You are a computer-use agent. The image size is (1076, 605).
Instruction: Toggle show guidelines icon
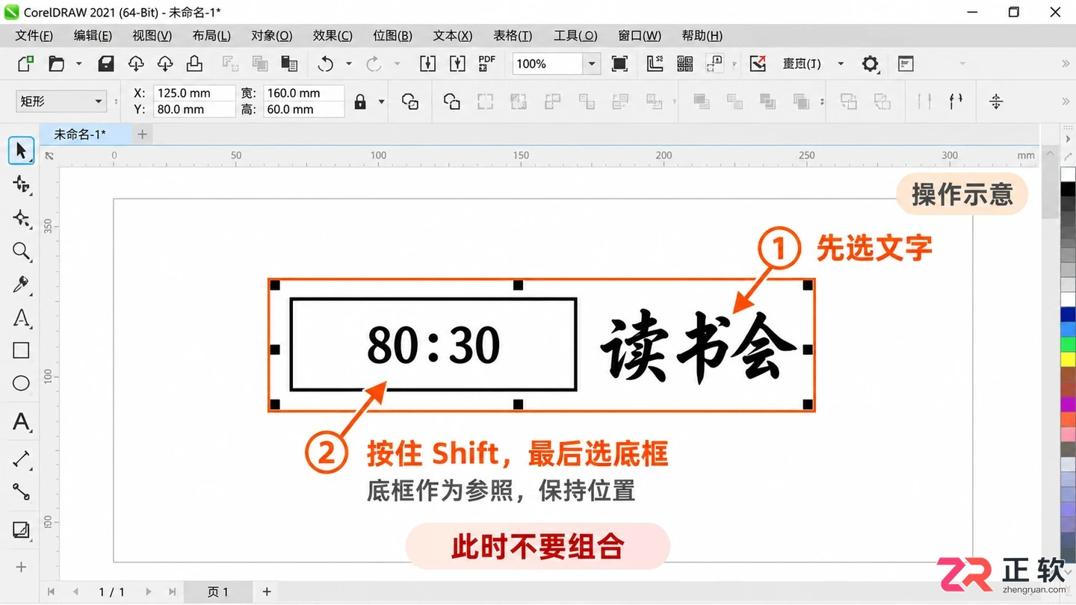(715, 63)
